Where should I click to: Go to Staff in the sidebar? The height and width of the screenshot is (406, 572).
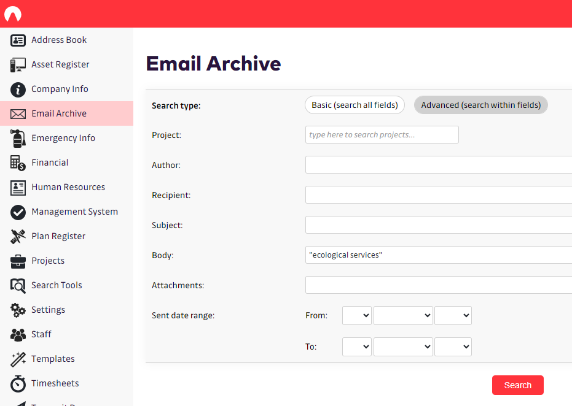tap(41, 334)
